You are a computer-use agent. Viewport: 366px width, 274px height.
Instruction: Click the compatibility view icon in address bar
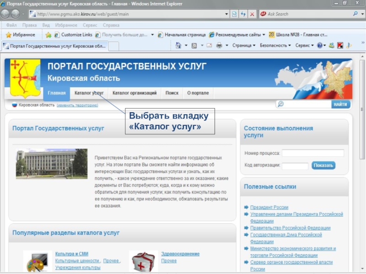point(234,14)
